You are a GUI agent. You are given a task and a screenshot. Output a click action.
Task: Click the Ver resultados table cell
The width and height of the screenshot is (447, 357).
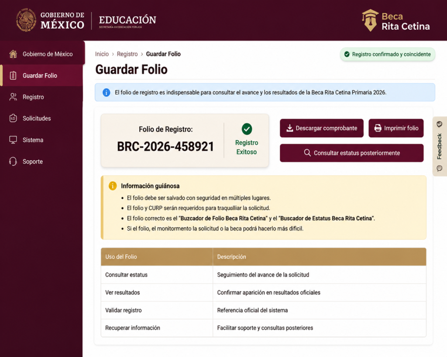[x=157, y=292]
